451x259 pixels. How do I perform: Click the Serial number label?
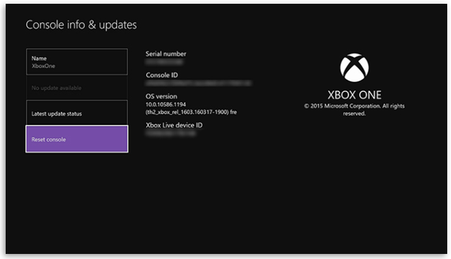pyautogui.click(x=166, y=54)
